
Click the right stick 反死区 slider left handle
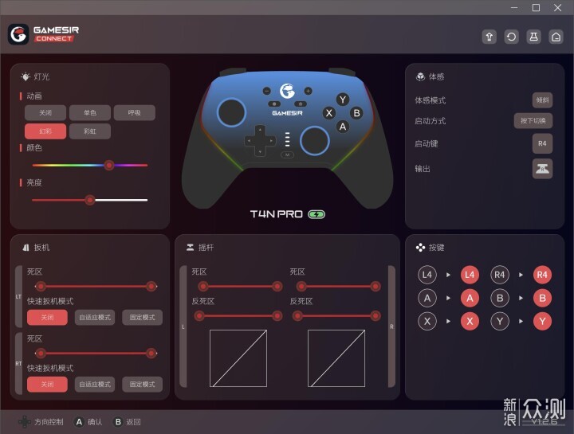[297, 315]
